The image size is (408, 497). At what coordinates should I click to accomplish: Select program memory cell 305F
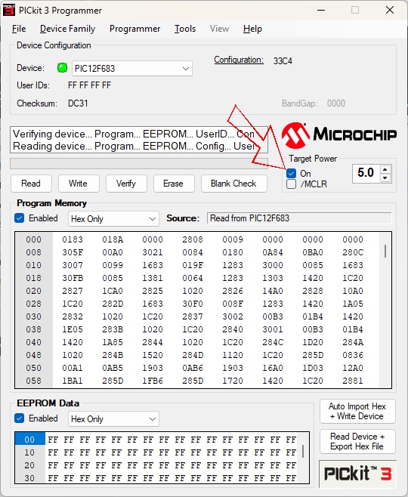pos(73,252)
